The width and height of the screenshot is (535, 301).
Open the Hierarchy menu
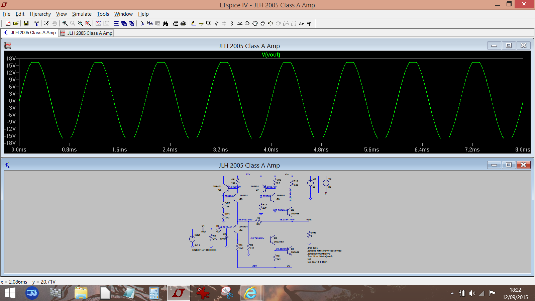[40, 14]
